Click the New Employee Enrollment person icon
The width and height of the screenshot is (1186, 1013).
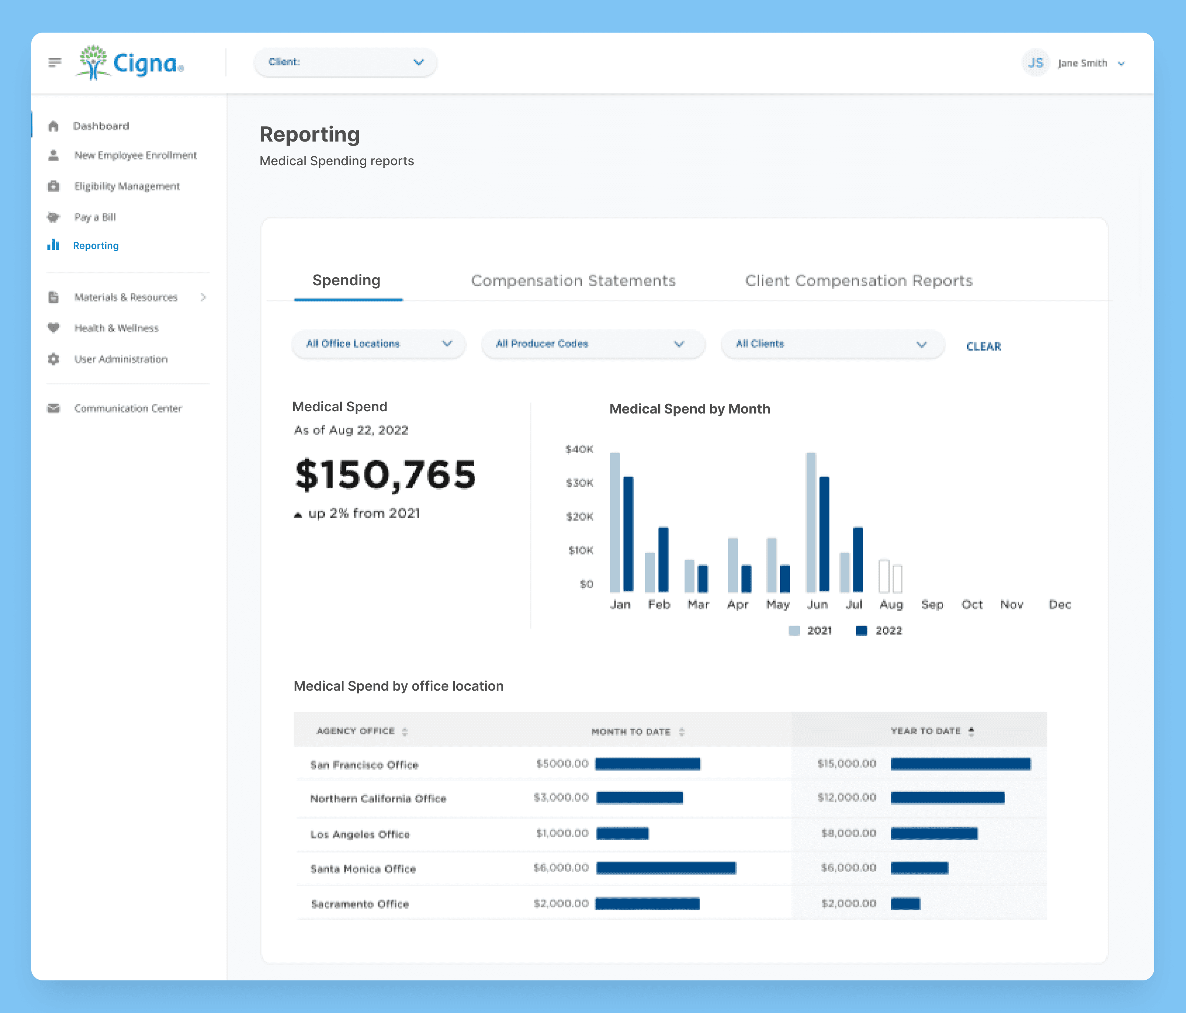click(53, 155)
